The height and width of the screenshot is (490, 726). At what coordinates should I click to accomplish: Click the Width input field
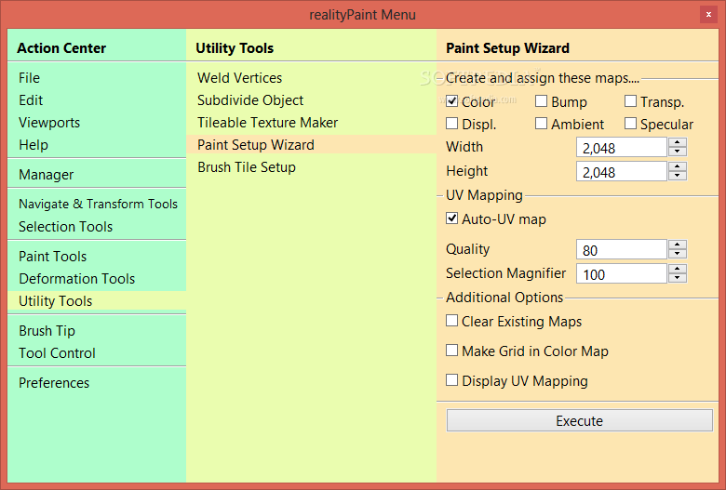[622, 148]
